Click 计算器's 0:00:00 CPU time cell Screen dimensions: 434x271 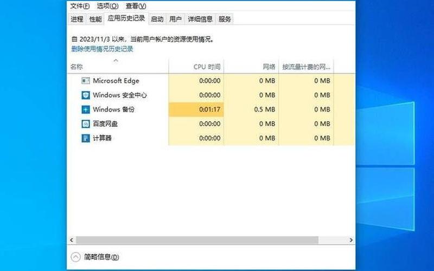click(x=196, y=138)
